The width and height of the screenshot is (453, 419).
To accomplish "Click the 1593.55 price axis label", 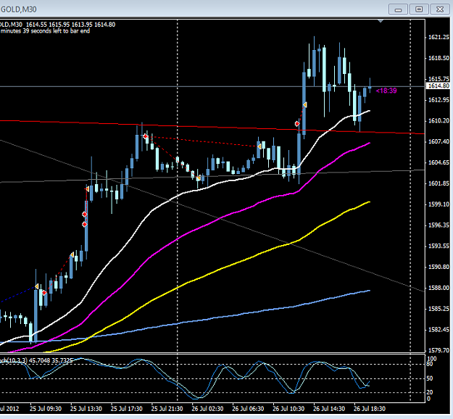I will coord(439,246).
